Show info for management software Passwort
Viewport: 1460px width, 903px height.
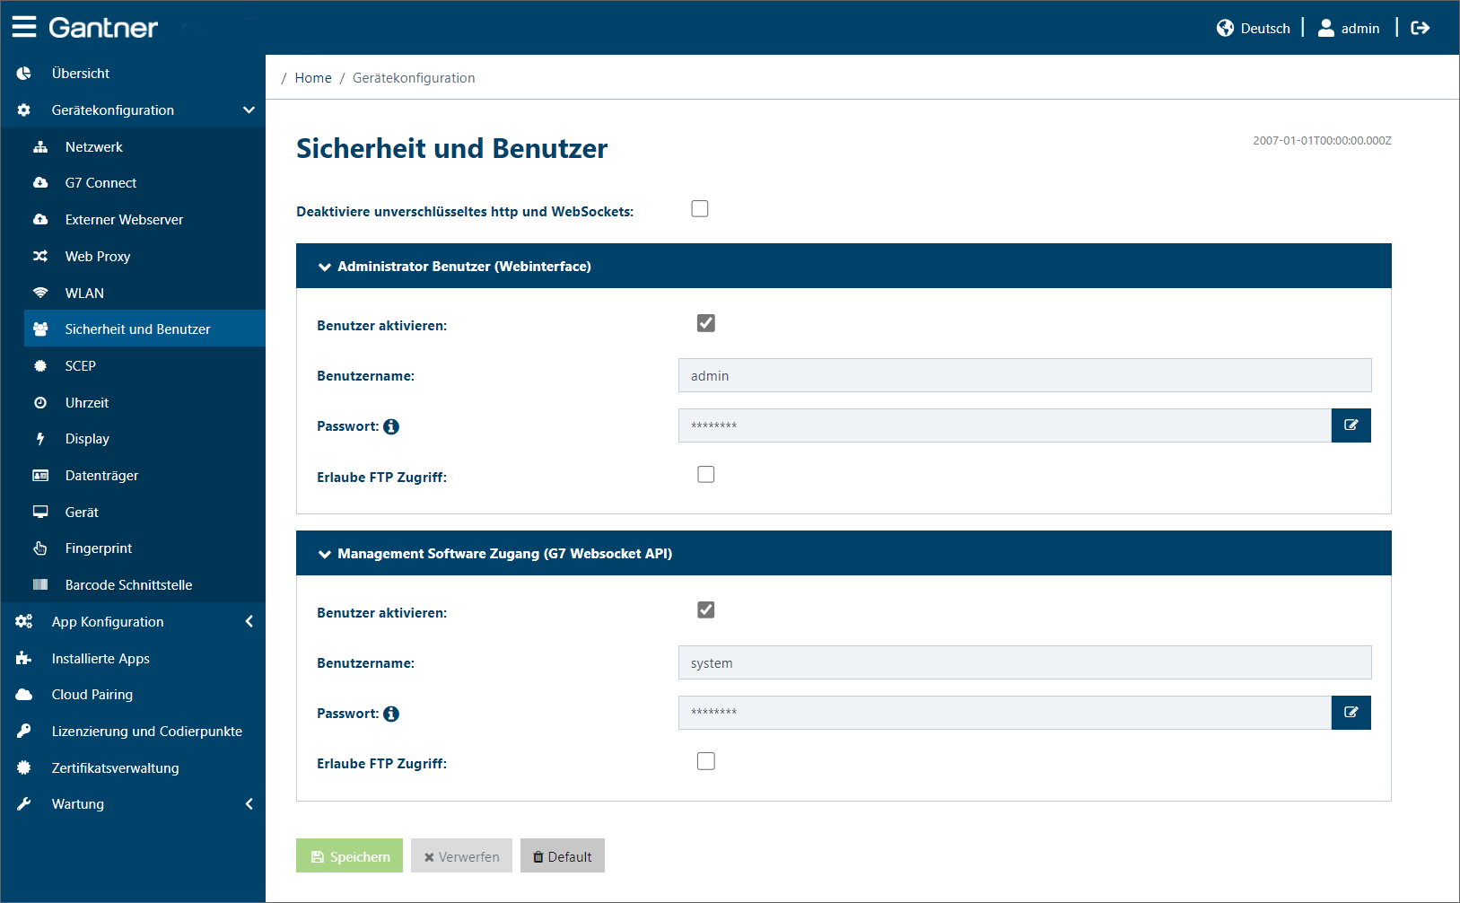coord(391,714)
